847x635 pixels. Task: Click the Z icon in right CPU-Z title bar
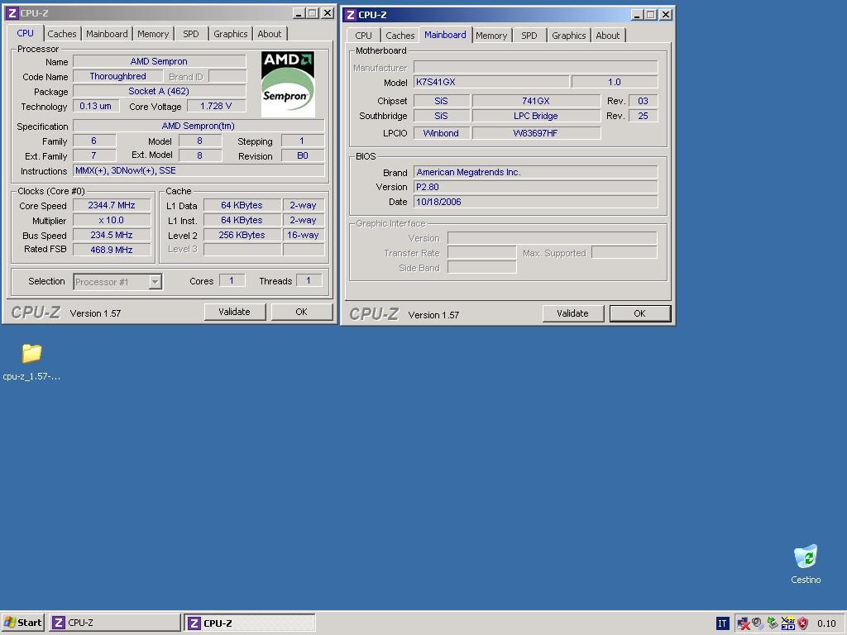[350, 15]
